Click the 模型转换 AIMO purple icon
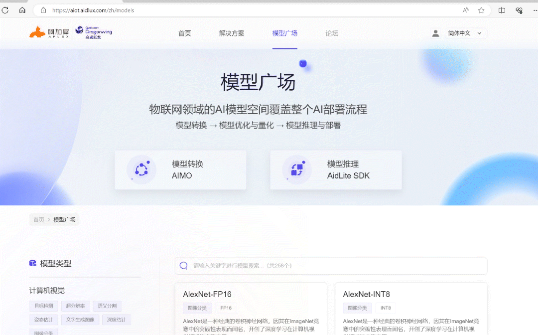538x335 pixels. [141, 169]
